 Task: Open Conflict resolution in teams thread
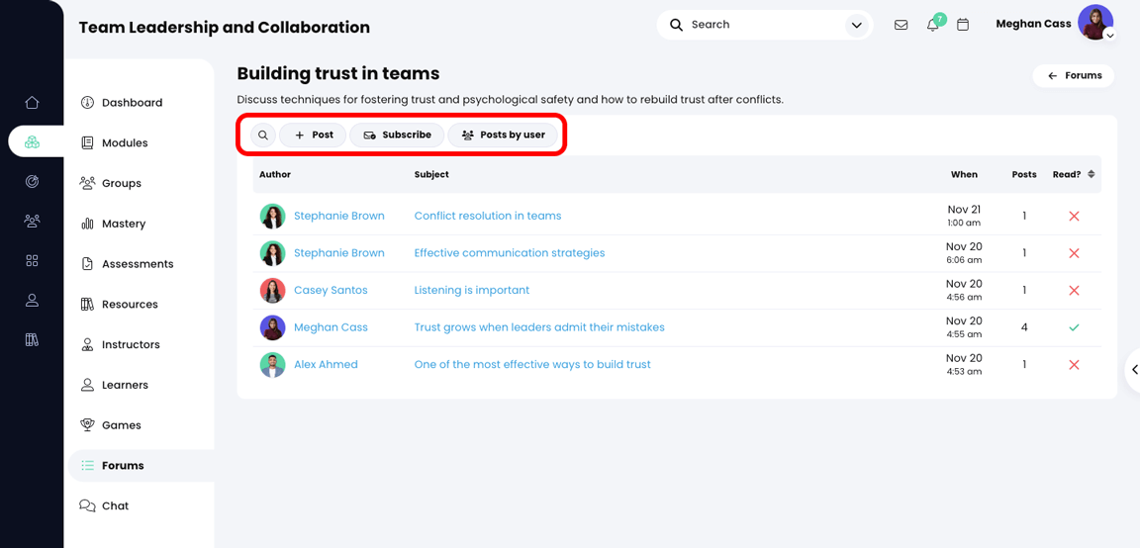pyautogui.click(x=488, y=216)
